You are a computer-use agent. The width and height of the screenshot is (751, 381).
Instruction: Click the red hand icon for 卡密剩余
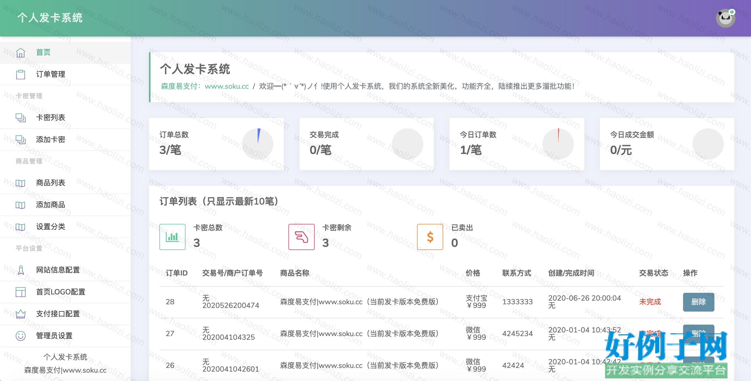[x=302, y=237]
